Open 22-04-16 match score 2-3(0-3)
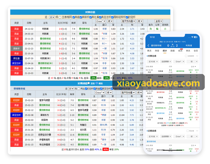 pyautogui.click(x=63, y=63)
